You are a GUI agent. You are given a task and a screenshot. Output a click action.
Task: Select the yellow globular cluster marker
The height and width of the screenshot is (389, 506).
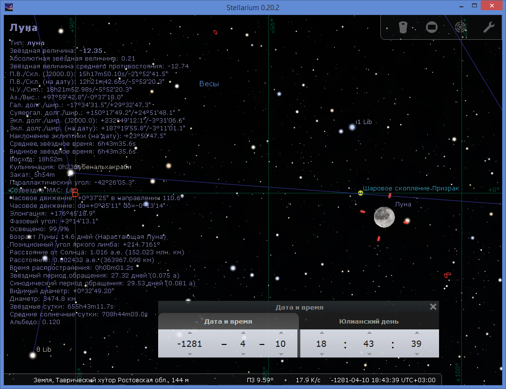(x=360, y=193)
